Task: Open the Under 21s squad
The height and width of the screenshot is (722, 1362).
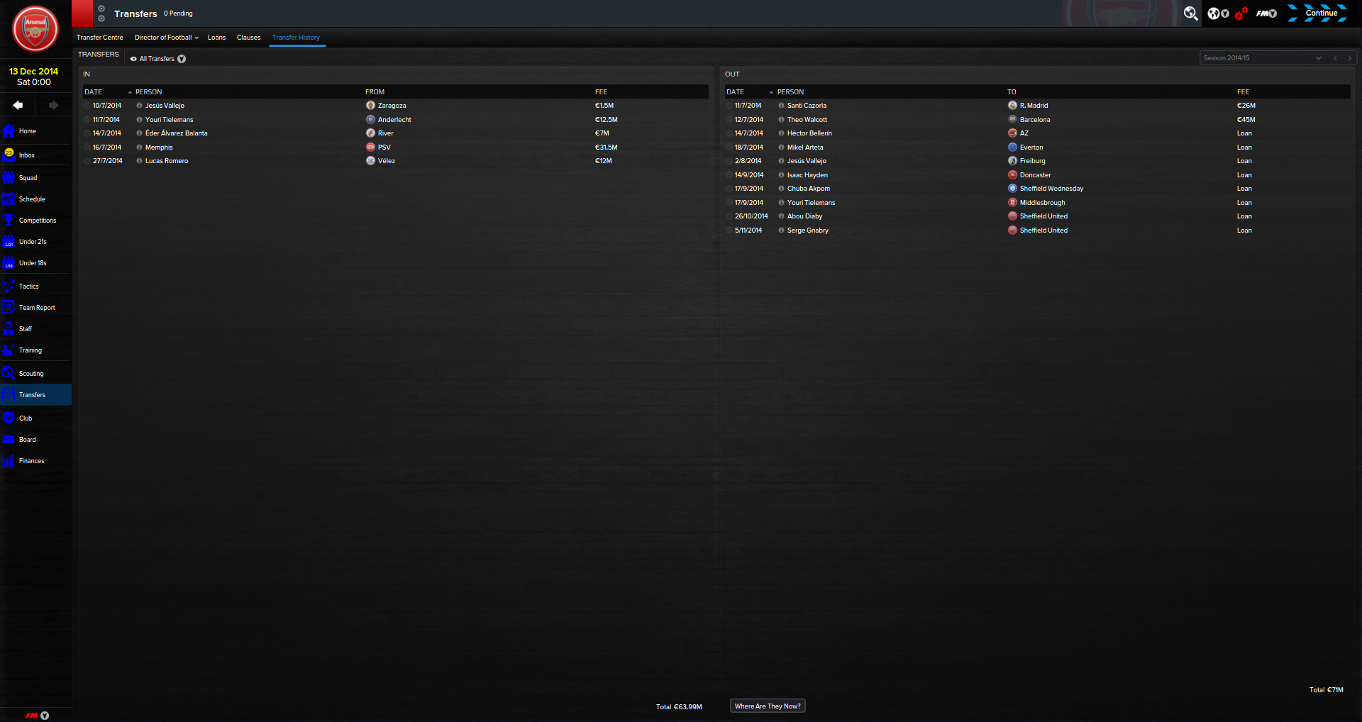Action: [x=35, y=242]
